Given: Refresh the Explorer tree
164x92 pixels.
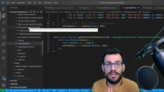Looking at the screenshot, I should click(x=38, y=12).
